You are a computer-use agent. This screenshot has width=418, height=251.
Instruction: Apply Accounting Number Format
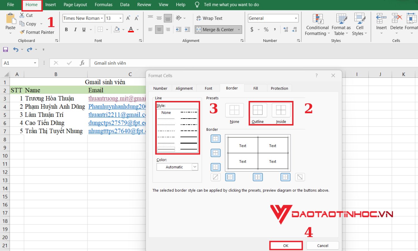pos(252,29)
